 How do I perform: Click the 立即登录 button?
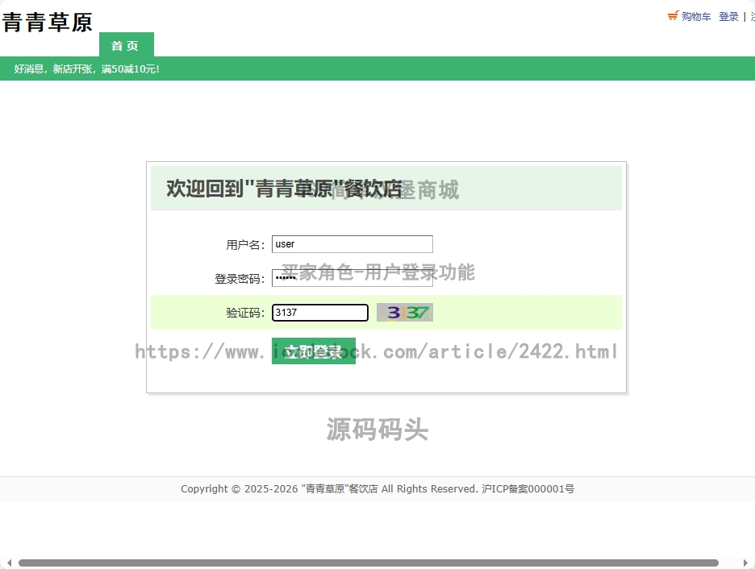[x=314, y=351]
